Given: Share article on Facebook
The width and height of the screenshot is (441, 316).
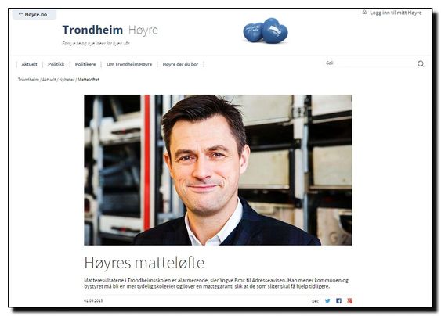Looking at the screenshot, I should click(338, 301).
